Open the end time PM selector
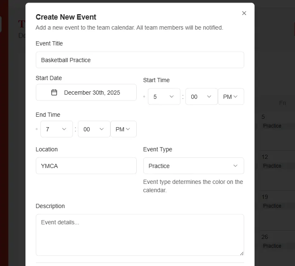Image resolution: width=295 pixels, height=266 pixels. 123,129
